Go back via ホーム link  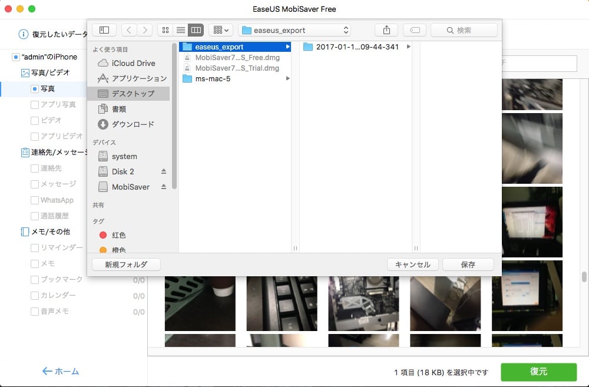click(61, 371)
